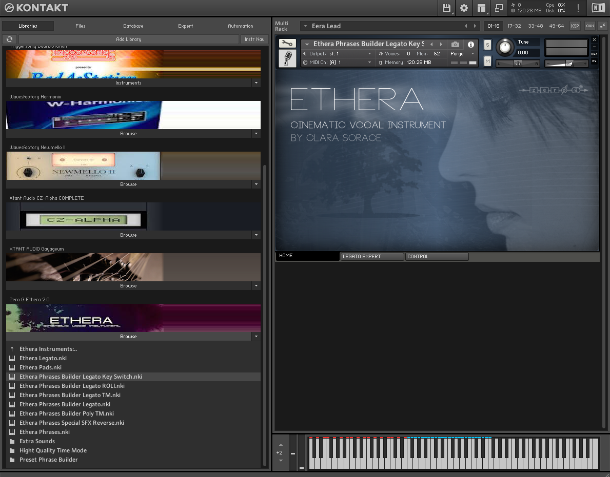Minimize rack headers with collapse arrows icon
The image size is (610, 477).
coord(603,26)
